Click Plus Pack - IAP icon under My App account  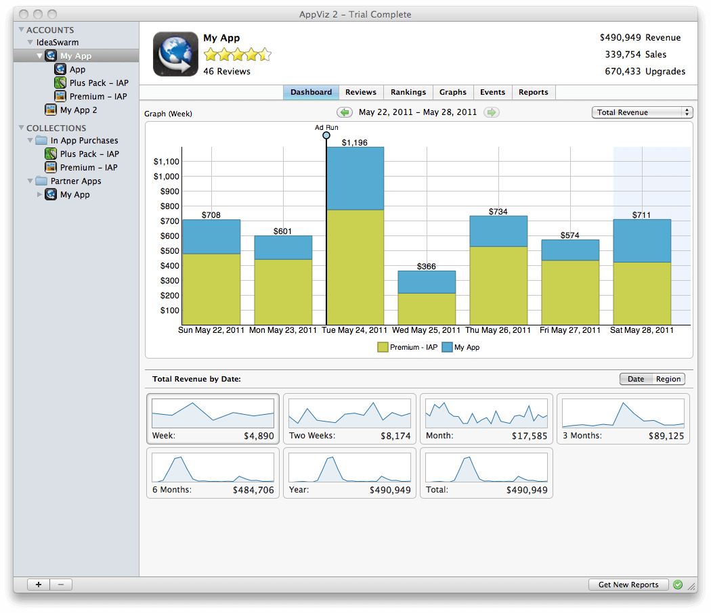coord(60,83)
